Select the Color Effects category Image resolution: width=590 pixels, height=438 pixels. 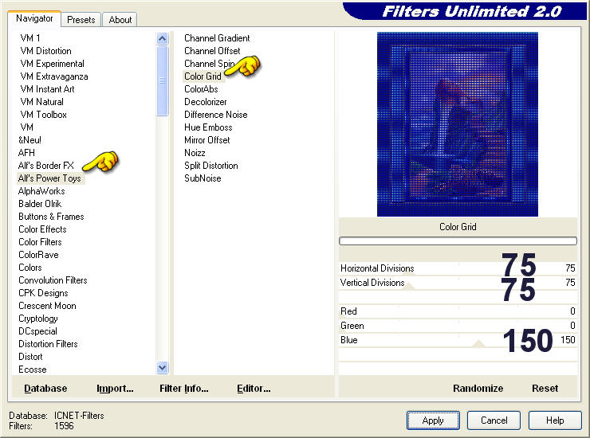[42, 229]
